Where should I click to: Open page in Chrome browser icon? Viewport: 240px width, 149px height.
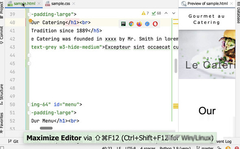(x=131, y=24)
